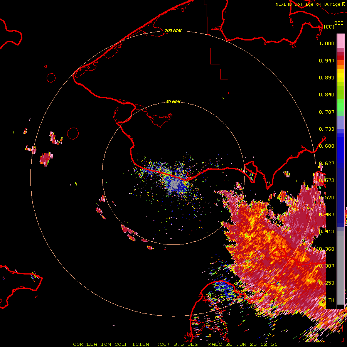Select the 0.520 legend value
347x347 pixels.
(x=327, y=198)
